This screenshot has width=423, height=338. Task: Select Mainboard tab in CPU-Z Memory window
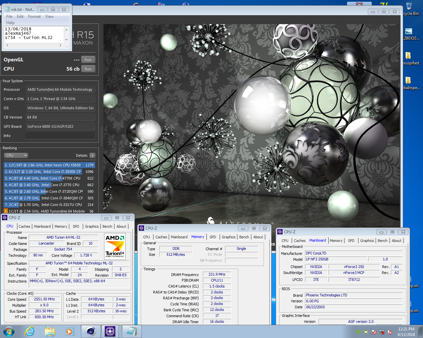179,237
